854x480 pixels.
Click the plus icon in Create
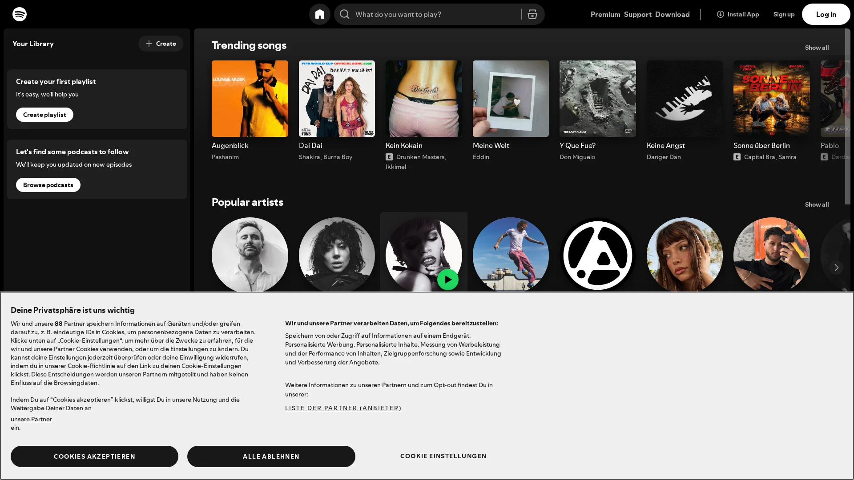(x=149, y=44)
